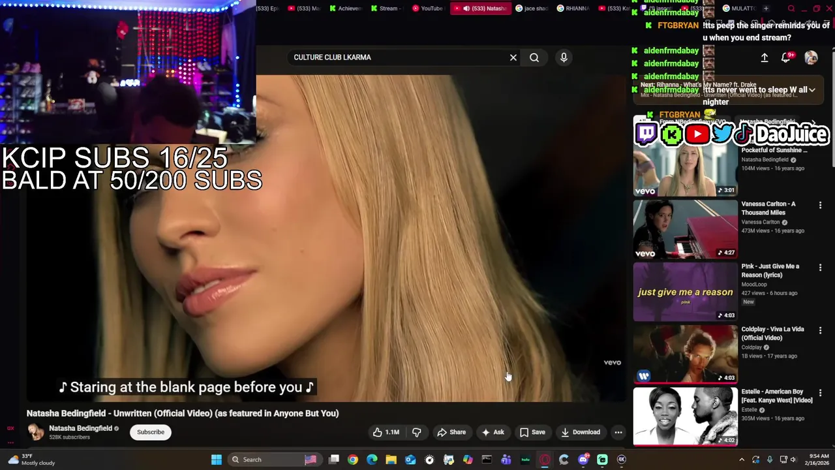Expand the playlist mix panel chevron

[x=812, y=90]
